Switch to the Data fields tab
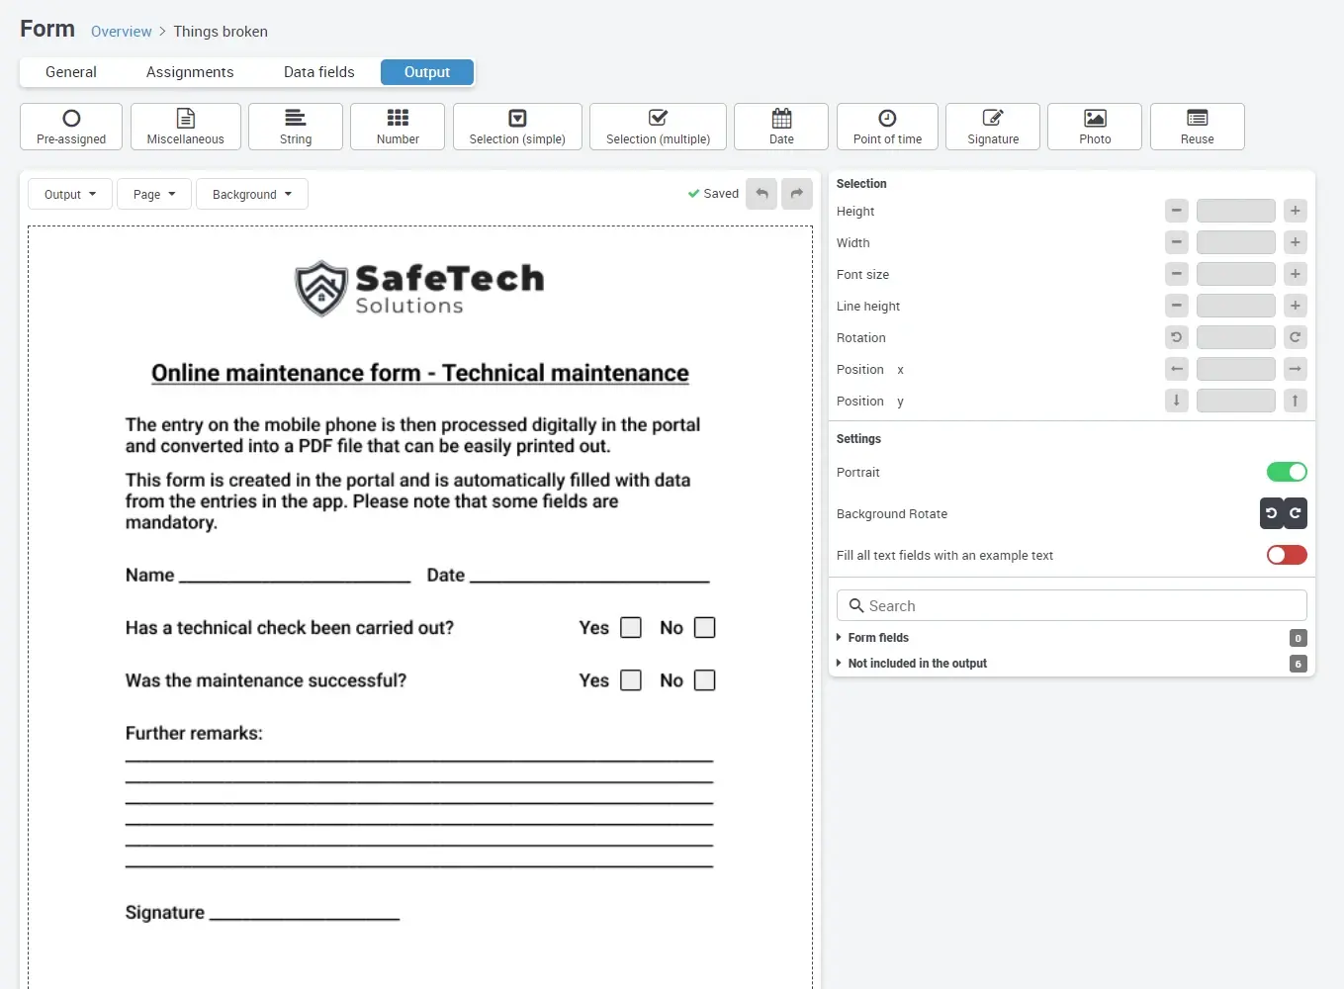Image resolution: width=1344 pixels, height=989 pixels. (318, 72)
